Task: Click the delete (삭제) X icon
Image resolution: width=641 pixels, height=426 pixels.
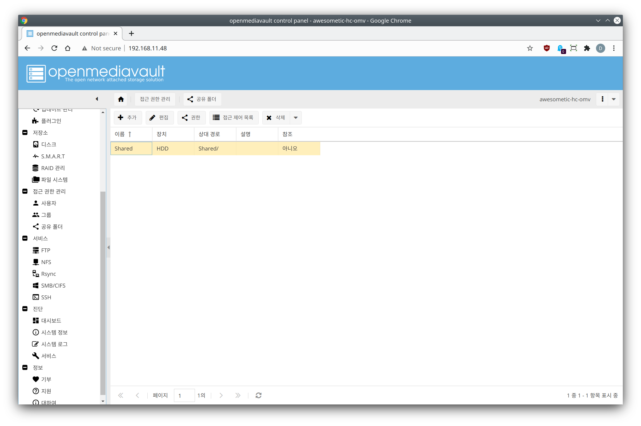Action: coord(269,118)
